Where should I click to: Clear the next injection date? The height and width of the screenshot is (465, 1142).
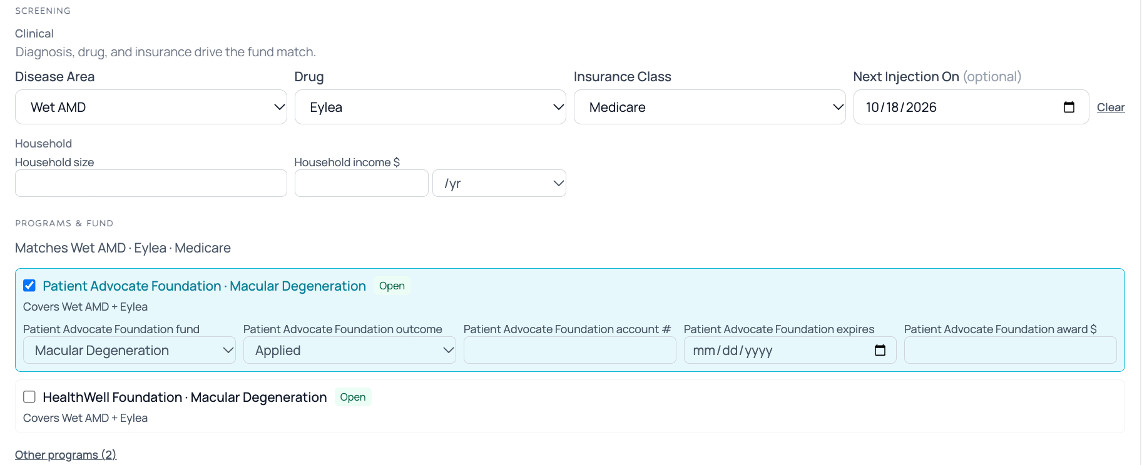(1111, 107)
